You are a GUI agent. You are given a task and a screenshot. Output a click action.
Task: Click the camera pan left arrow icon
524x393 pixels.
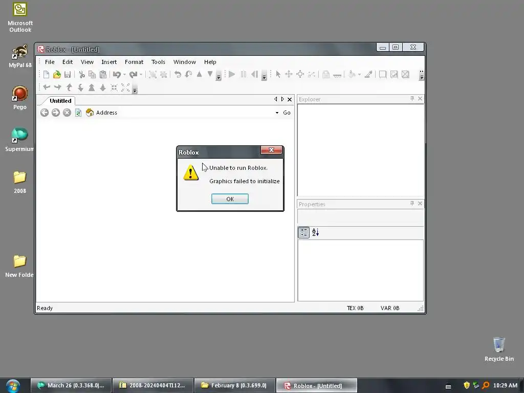coord(47,88)
